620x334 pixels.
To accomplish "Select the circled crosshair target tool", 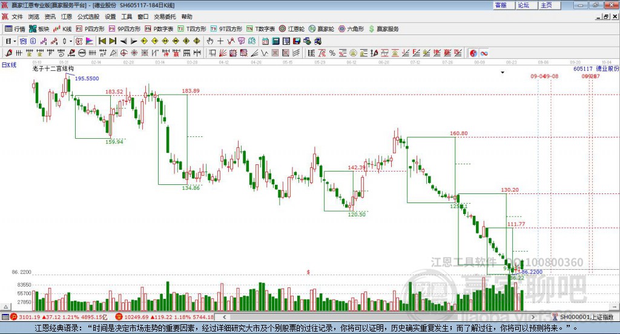I will tap(124, 53).
